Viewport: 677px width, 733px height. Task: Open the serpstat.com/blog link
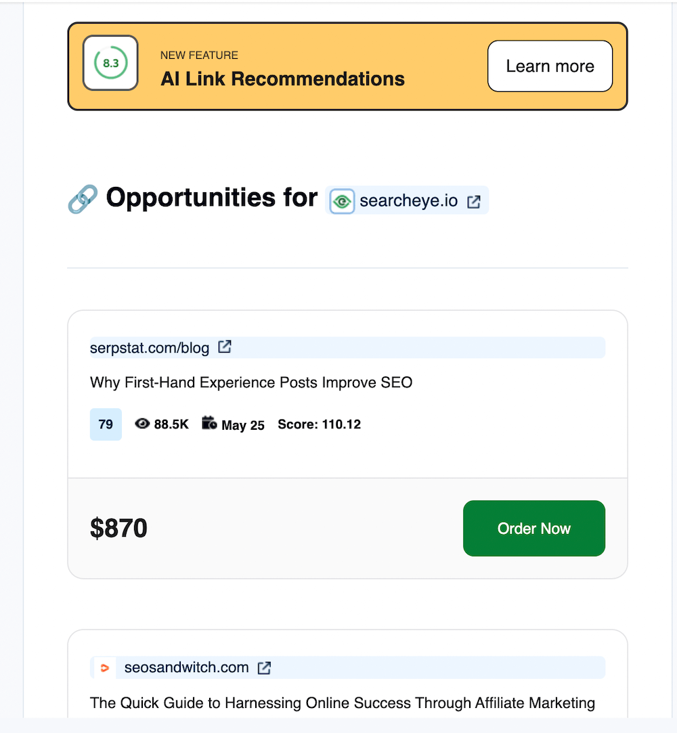coord(150,348)
